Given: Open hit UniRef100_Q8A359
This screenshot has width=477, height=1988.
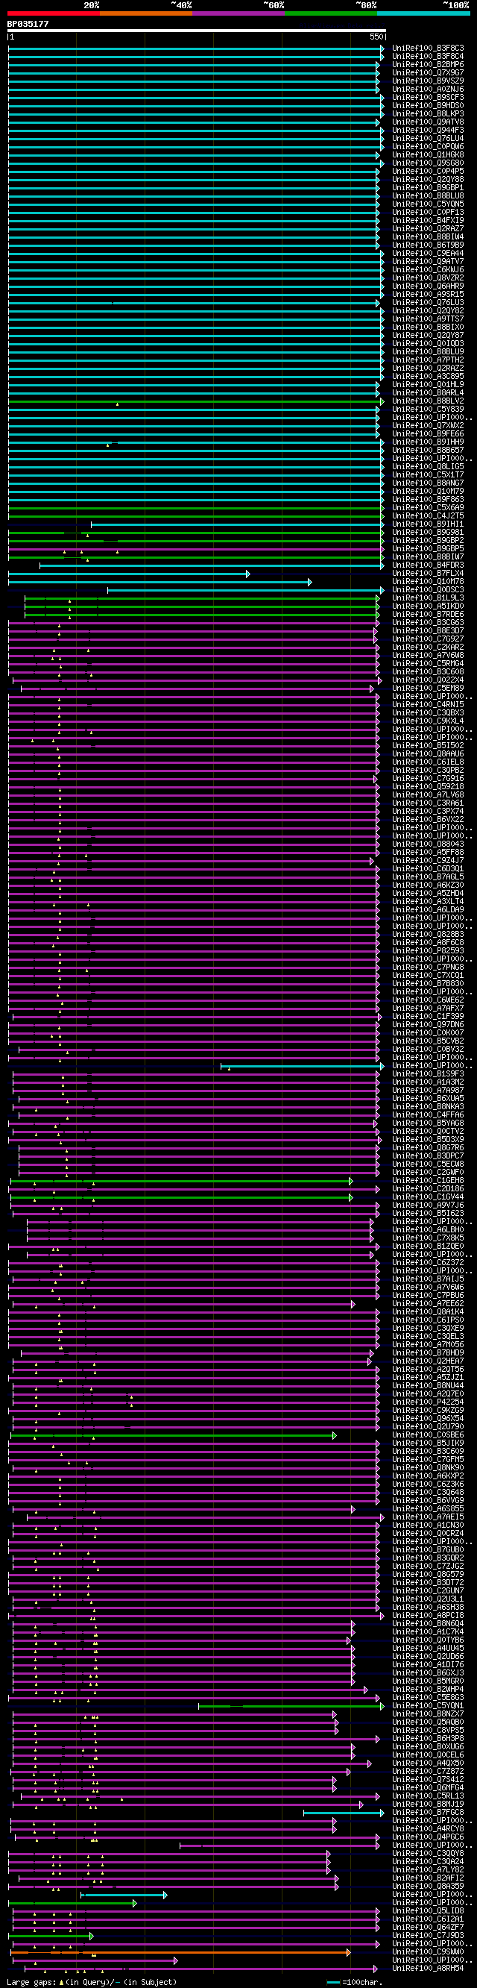Looking at the screenshot, I should pyautogui.click(x=428, y=1886).
